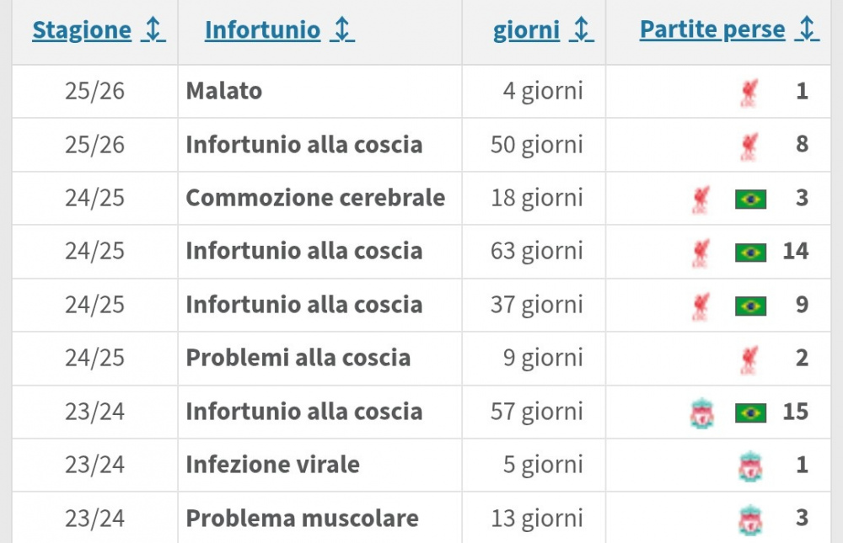
Task: Click Liverpool crest in the 57 giorni row
Action: tap(701, 413)
